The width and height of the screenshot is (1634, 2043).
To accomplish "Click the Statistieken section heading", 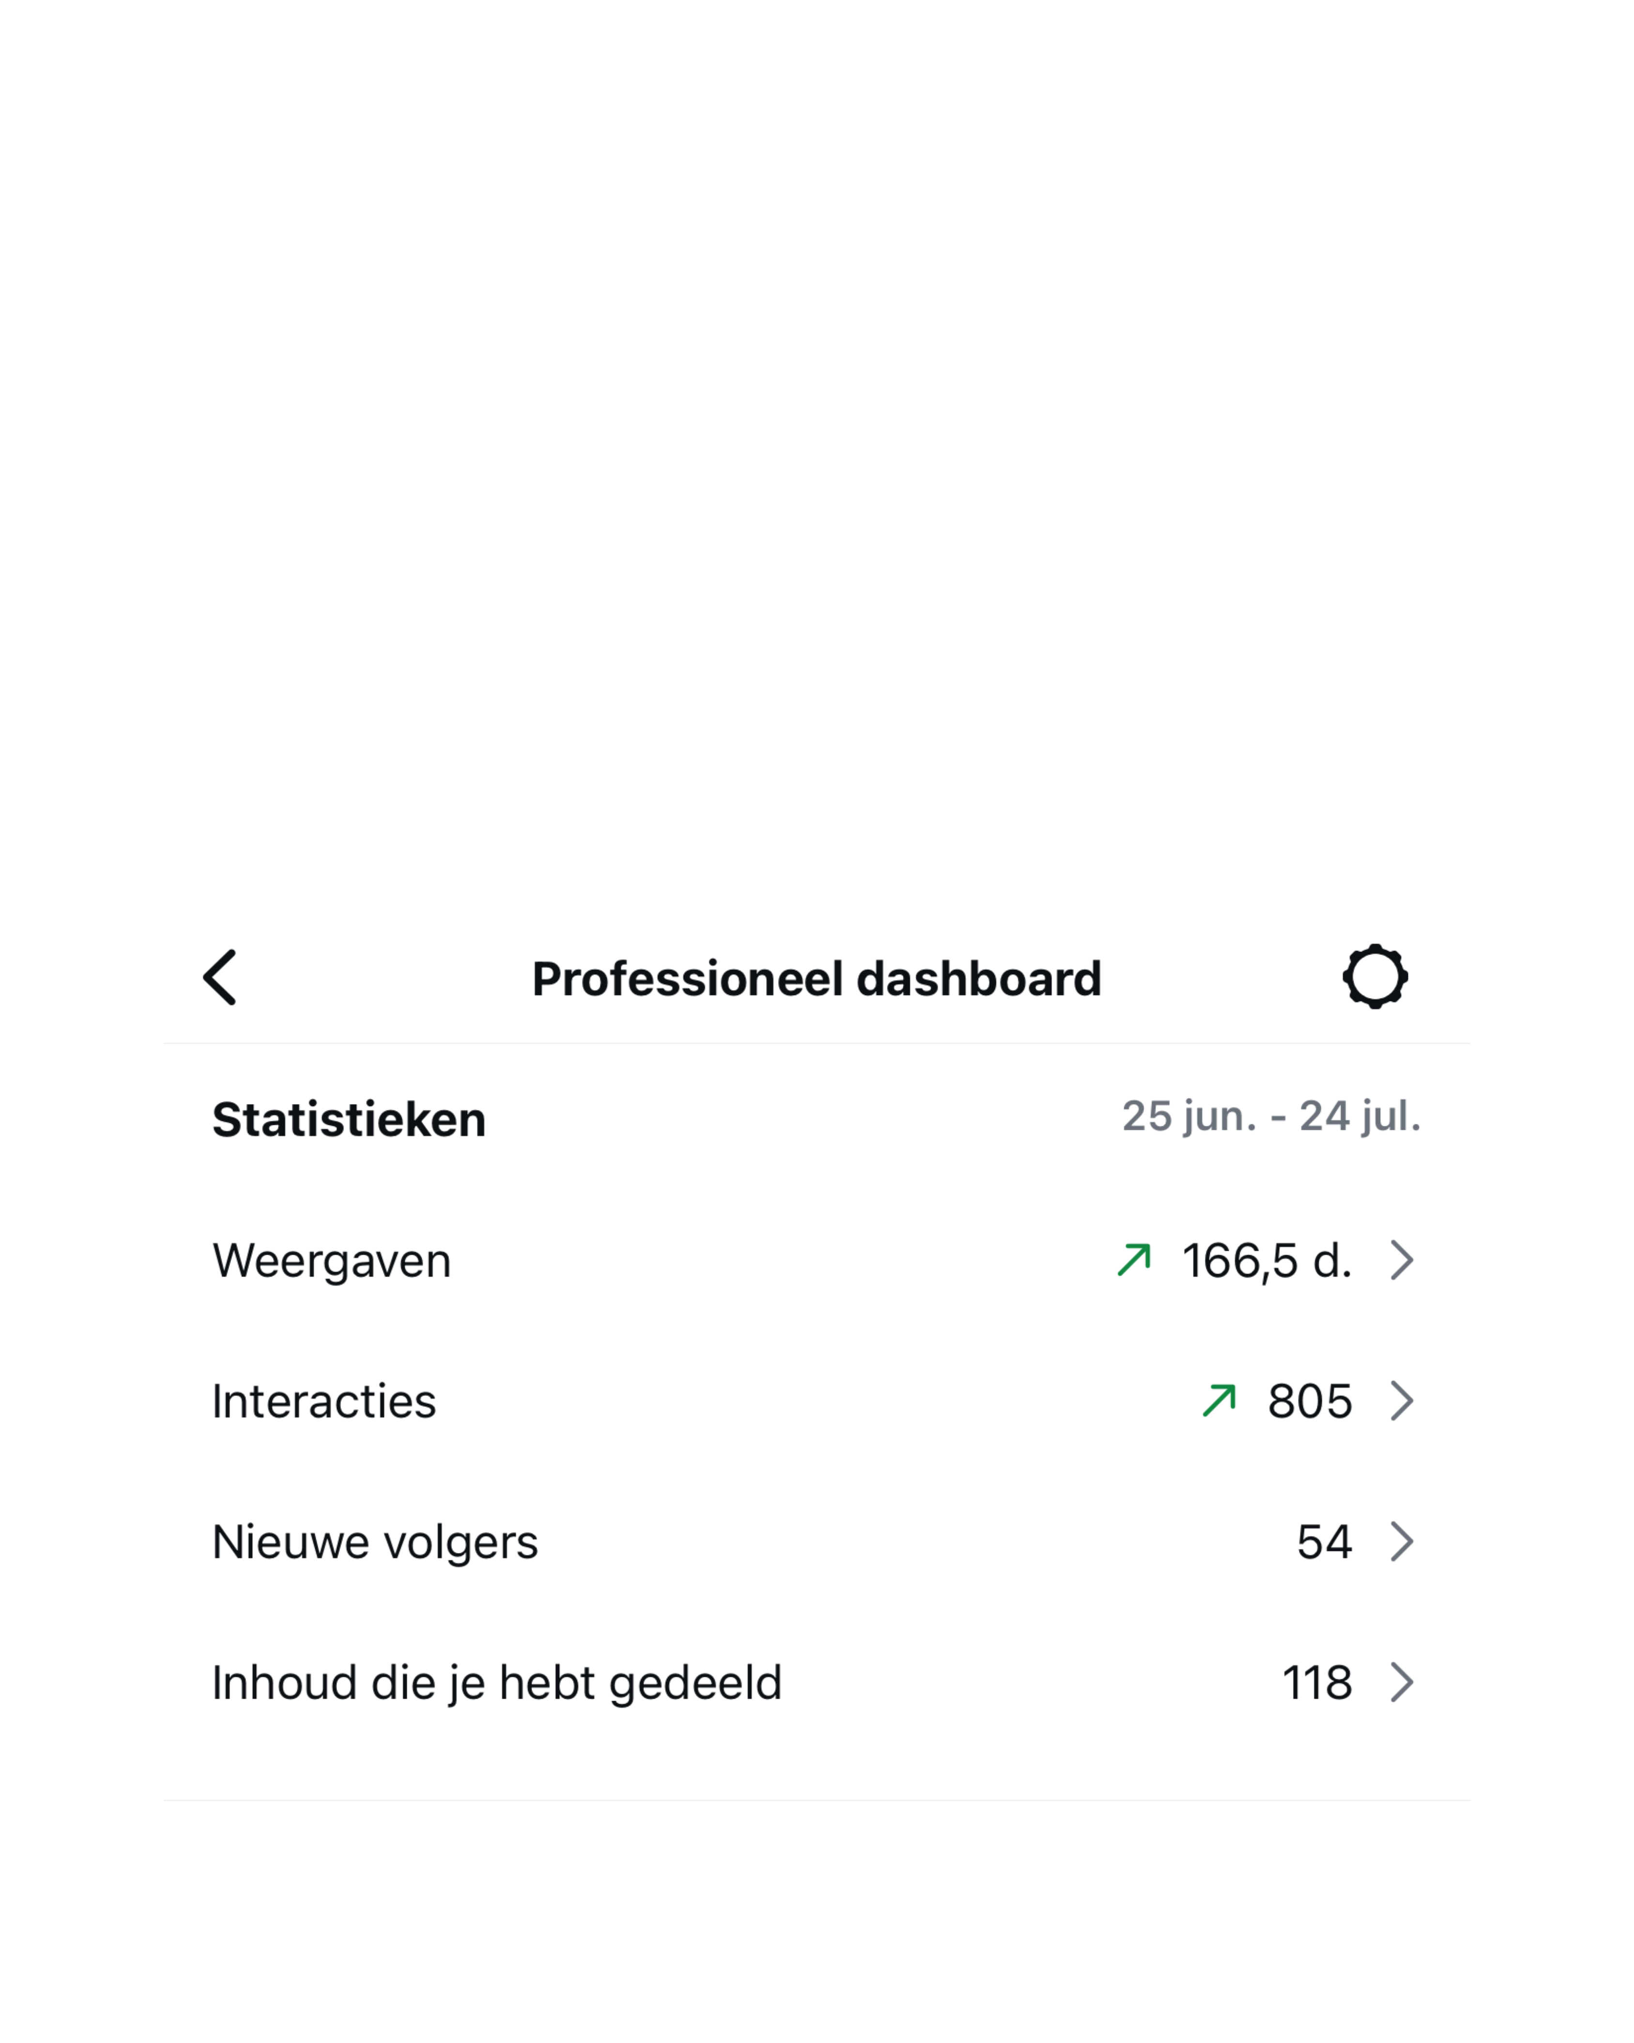I will coord(349,1120).
